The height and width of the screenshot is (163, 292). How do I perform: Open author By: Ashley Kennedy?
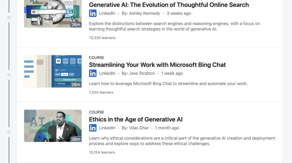click(x=141, y=13)
